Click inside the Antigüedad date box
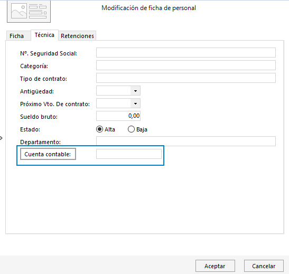 point(114,91)
